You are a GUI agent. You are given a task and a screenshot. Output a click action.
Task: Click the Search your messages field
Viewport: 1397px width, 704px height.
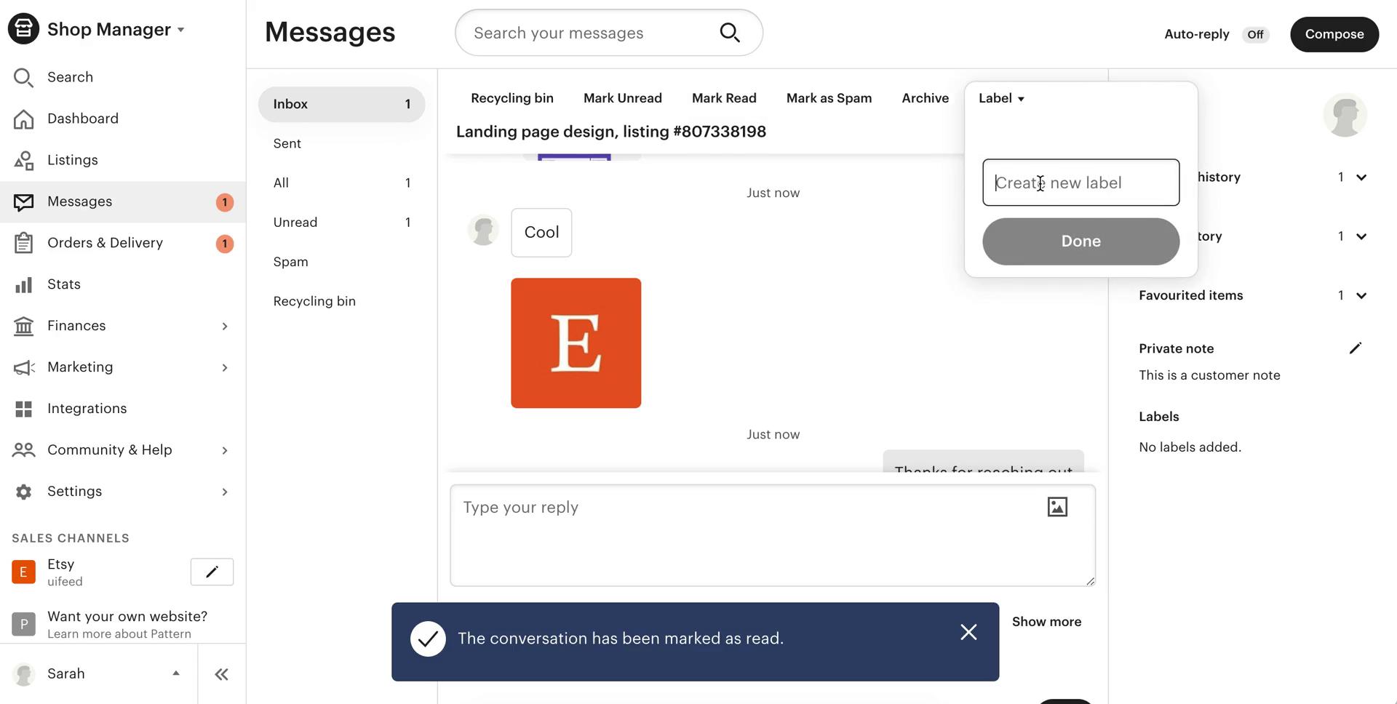click(x=609, y=33)
